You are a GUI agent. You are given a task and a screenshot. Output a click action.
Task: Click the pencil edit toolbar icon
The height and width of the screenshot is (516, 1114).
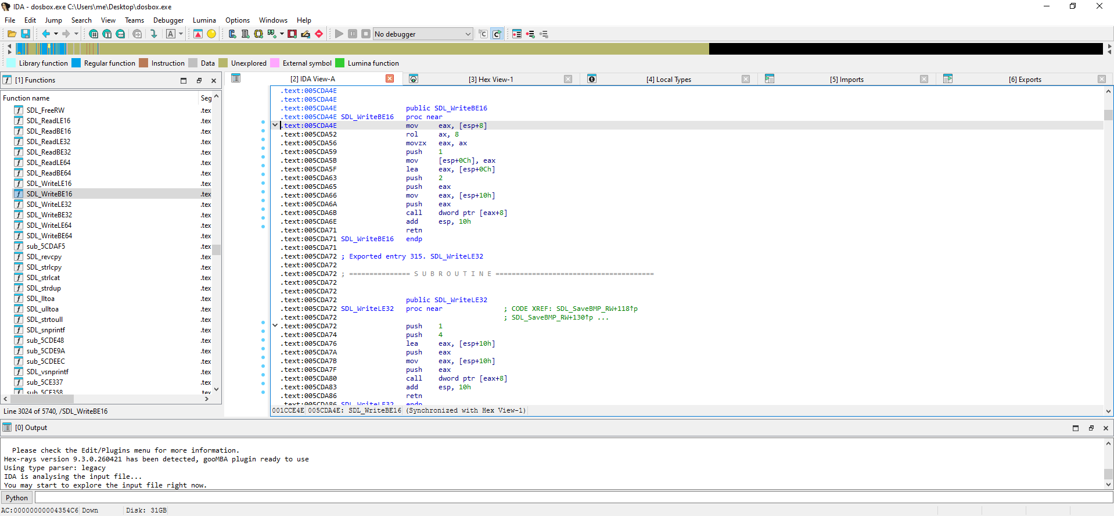[x=306, y=34]
